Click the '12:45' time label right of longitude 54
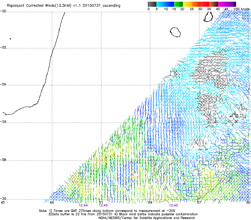Screen dimensions: 251x220 tap(174, 205)
